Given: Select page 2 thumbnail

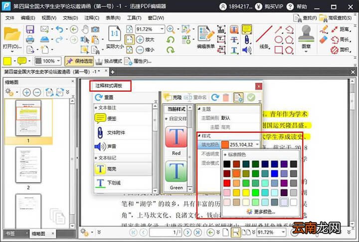Looking at the screenshot, I should click(x=28, y=165).
